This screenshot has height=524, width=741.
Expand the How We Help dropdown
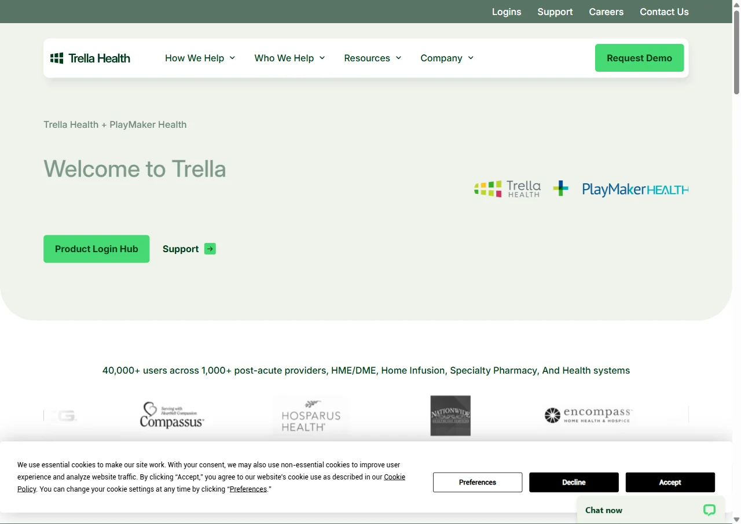pyautogui.click(x=200, y=58)
